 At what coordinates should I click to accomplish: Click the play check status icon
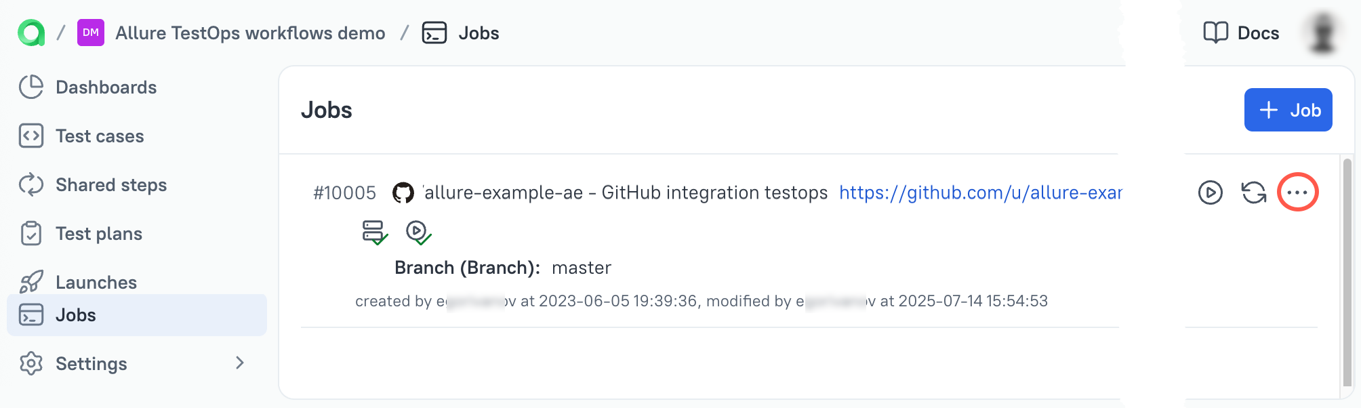click(x=418, y=232)
